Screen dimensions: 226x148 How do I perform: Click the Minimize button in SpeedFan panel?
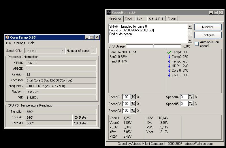coord(208,27)
